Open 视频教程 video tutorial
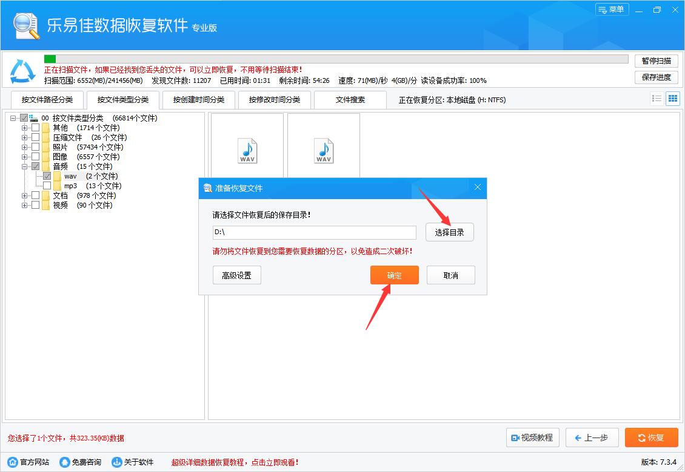This screenshot has height=472, width=685. (532, 438)
